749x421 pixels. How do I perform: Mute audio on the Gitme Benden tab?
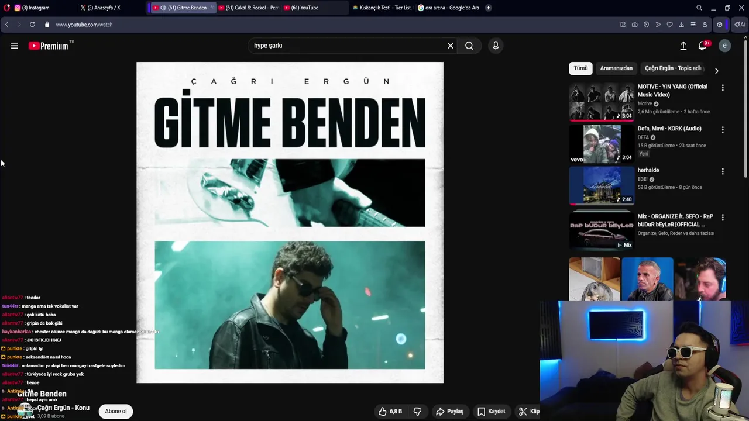coord(163,8)
